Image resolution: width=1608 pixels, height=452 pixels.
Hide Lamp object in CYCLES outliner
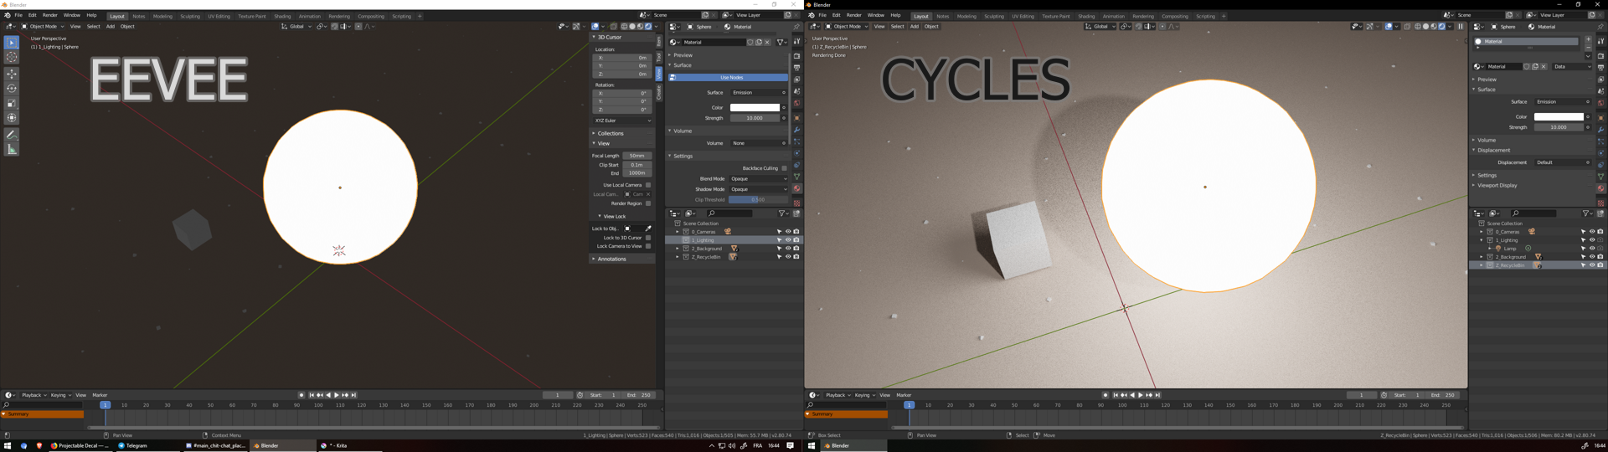tap(1592, 249)
